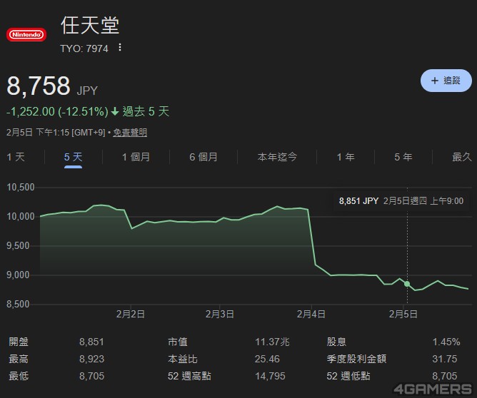Click the green data point marker on chart
477x398 pixels.
407,284
